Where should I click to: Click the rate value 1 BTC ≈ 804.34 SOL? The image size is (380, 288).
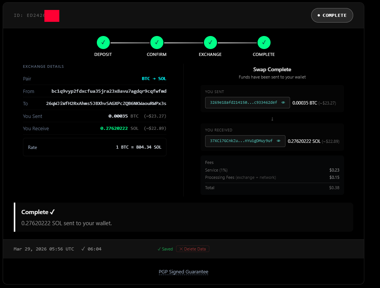(139, 147)
